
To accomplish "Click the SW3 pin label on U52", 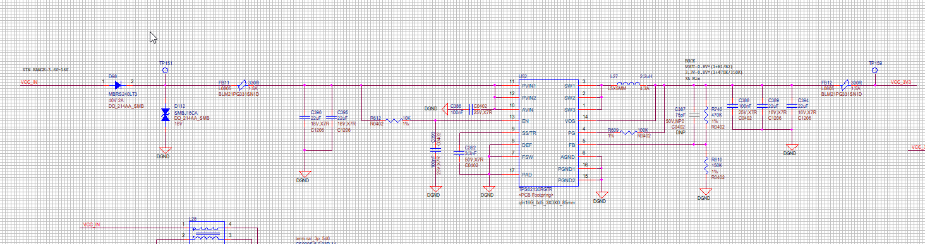I will pyautogui.click(x=570, y=109).
